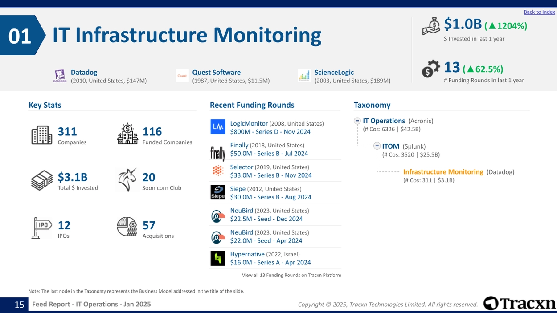Image resolution: width=557 pixels, height=313 pixels.
Task: Click the 01 section number badge
Action: coord(23,35)
